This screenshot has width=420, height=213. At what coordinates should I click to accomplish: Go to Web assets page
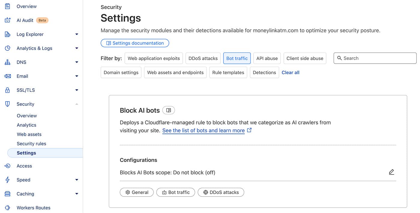29,134
